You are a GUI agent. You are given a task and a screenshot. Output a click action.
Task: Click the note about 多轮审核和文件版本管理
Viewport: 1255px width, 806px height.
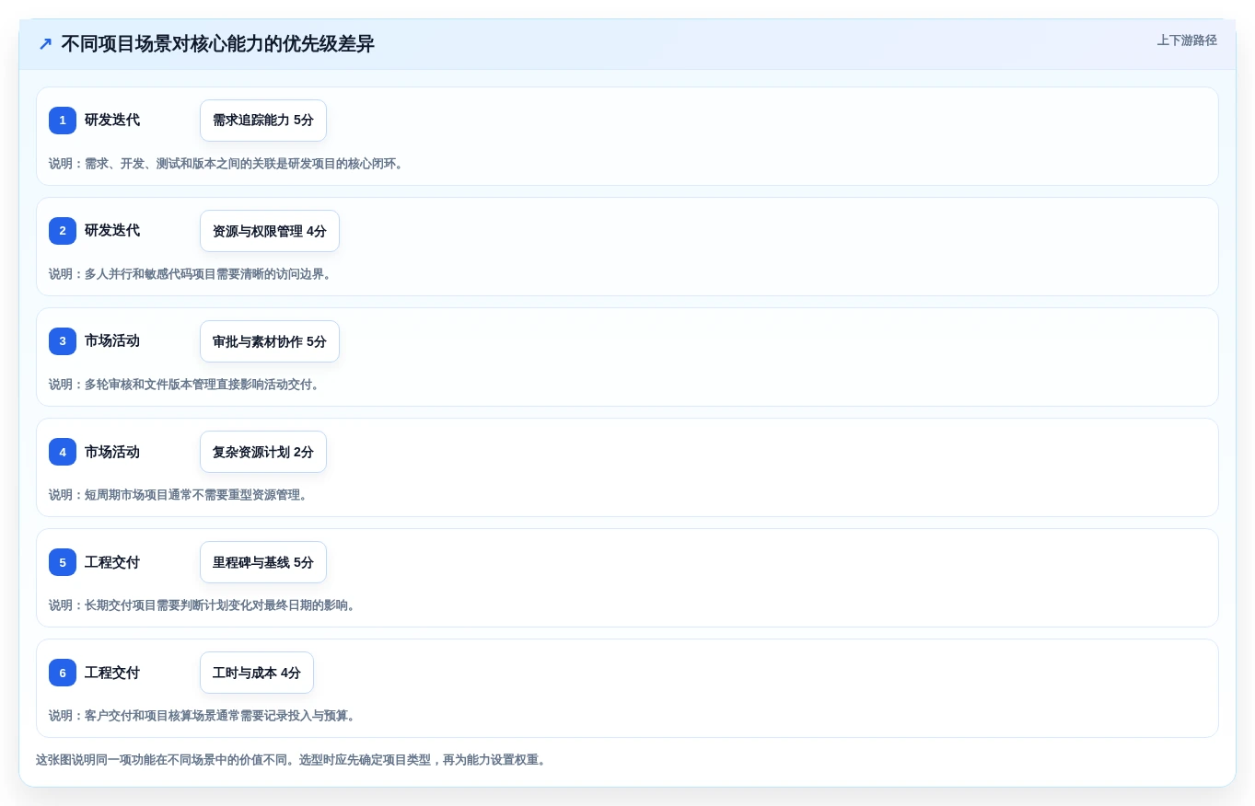coord(186,385)
